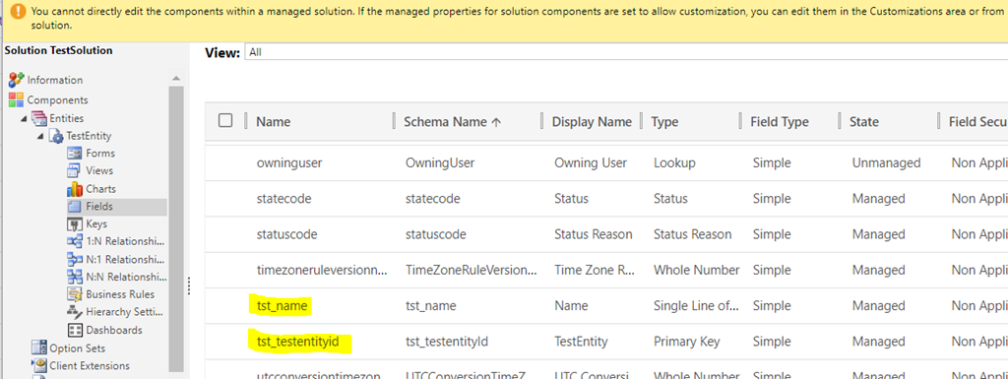This screenshot has height=379, width=1008.
Task: Click the Status Reason display name cell
Action: 594,234
